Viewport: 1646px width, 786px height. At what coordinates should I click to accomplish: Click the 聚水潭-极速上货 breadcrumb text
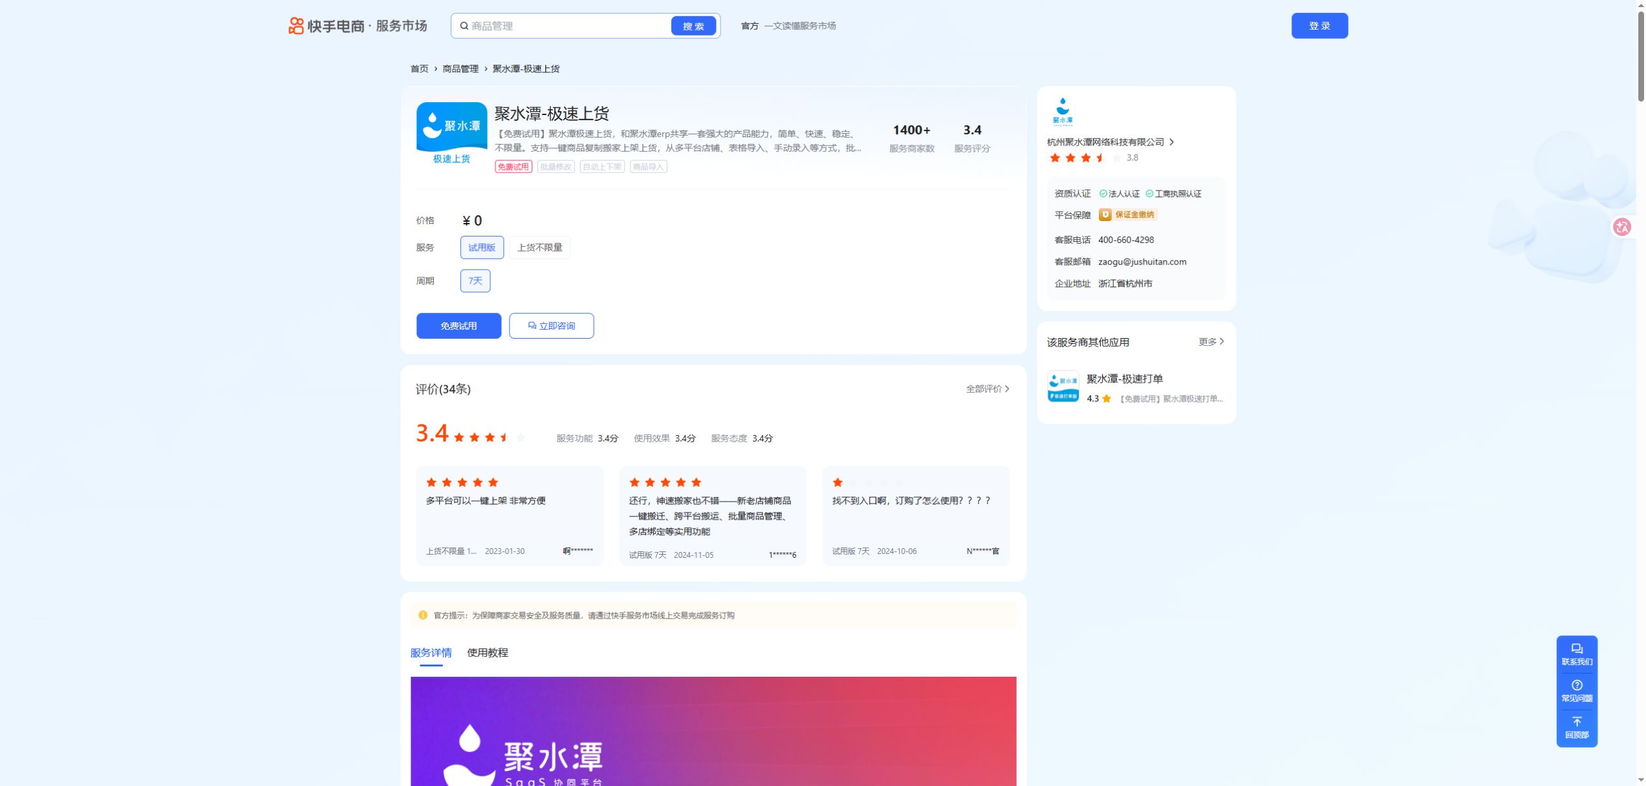pos(526,69)
